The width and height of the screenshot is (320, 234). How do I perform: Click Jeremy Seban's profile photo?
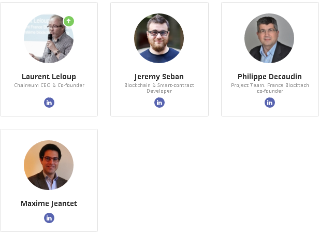(159, 38)
